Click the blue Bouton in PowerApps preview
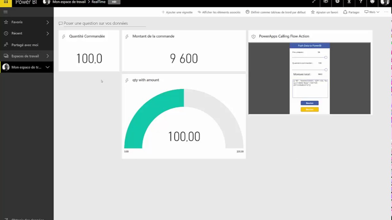Screen dimensions: 392x220 (x=310, y=103)
